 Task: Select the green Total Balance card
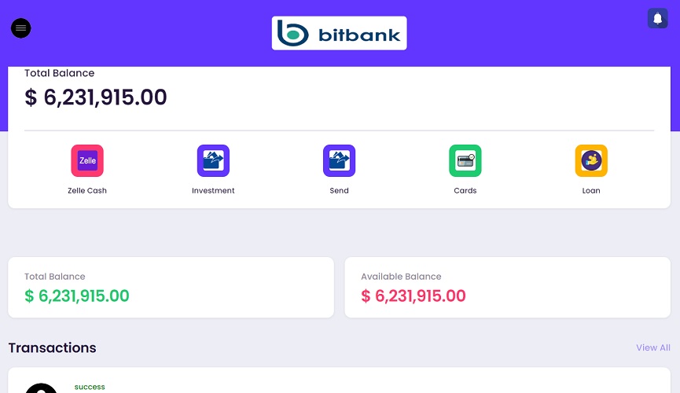point(171,287)
